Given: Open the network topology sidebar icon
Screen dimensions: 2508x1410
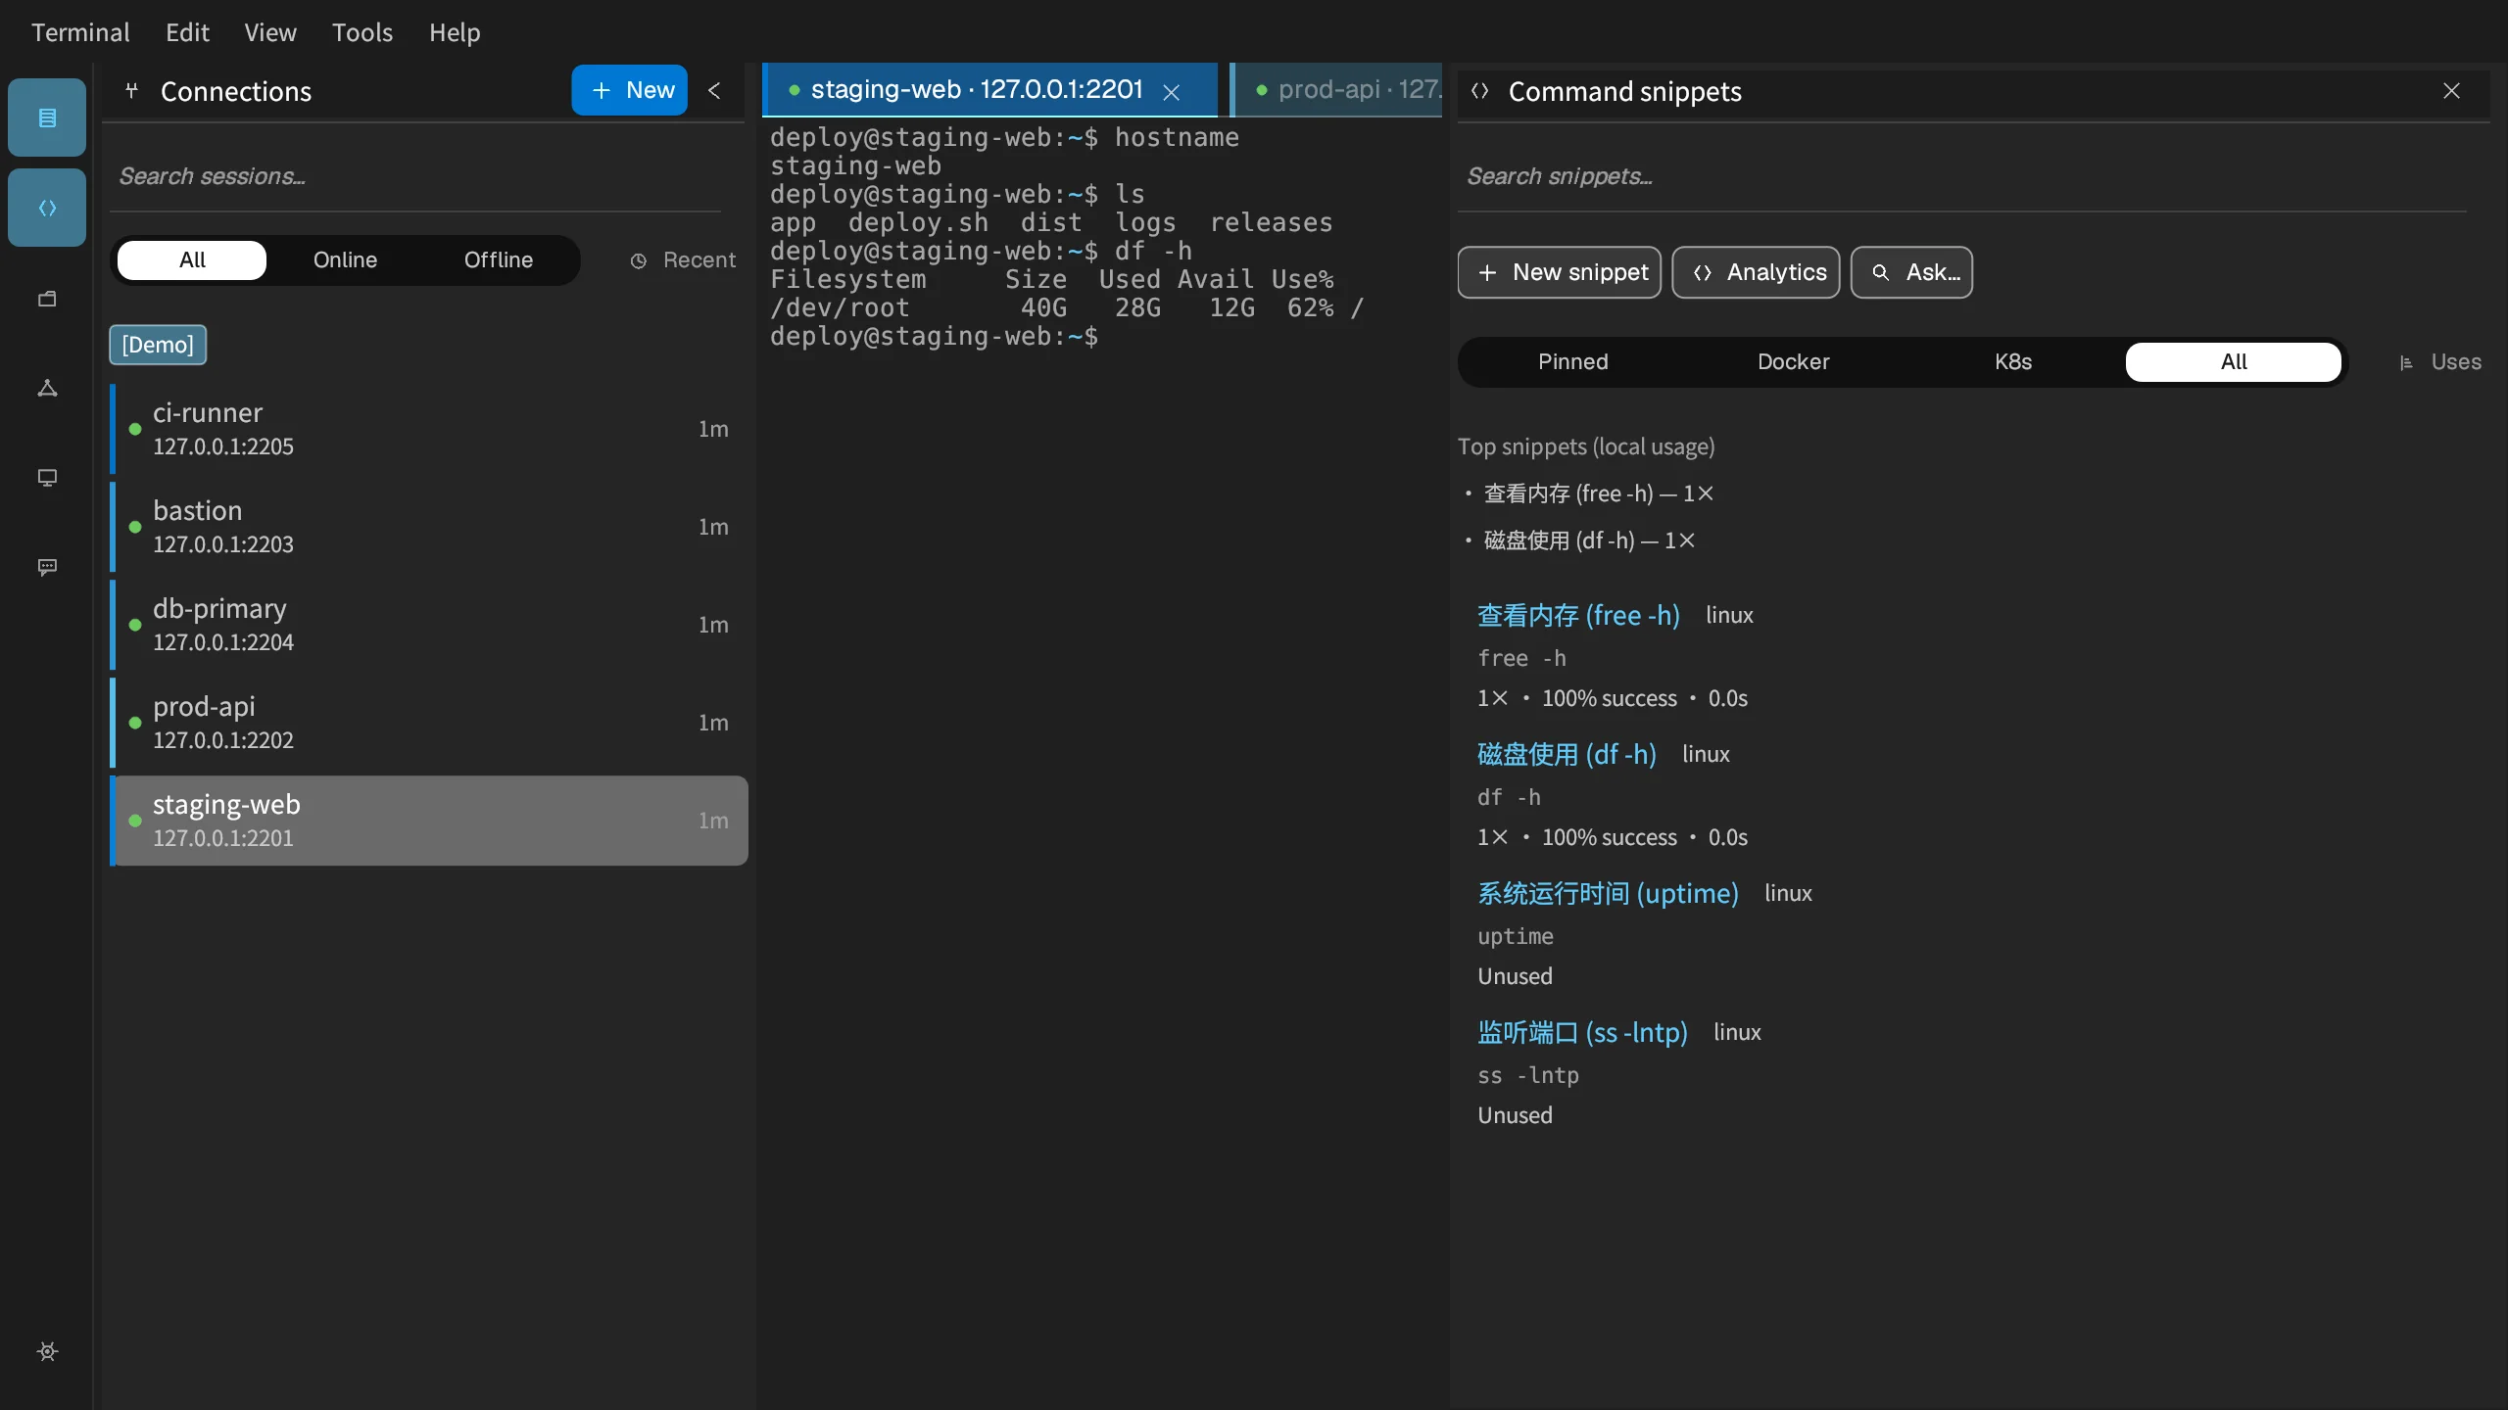Looking at the screenshot, I should [x=47, y=389].
